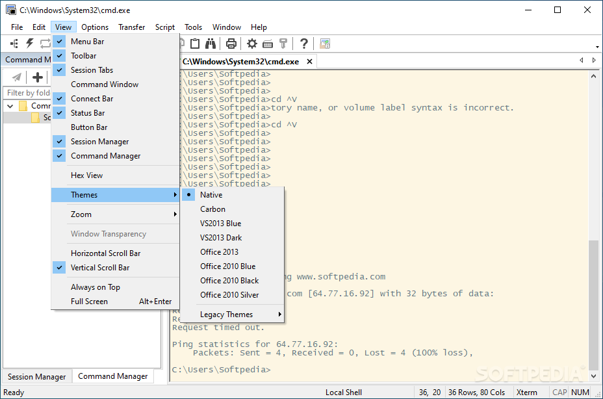Switch to the Command Manager bottom tab

point(112,376)
